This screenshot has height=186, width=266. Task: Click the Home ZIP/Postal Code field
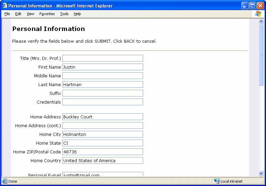(x=102, y=152)
